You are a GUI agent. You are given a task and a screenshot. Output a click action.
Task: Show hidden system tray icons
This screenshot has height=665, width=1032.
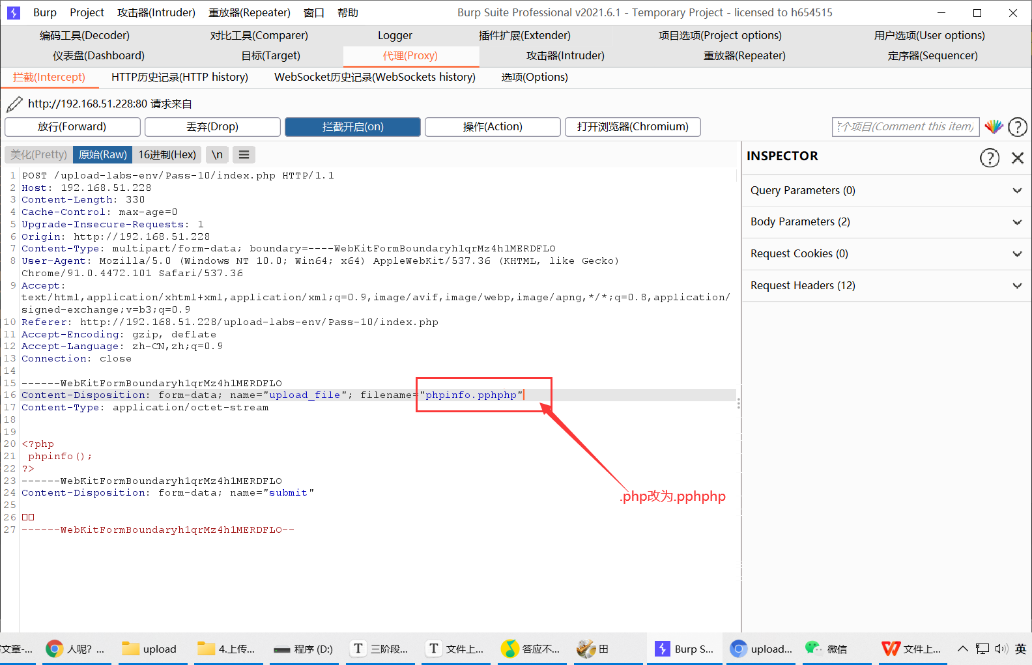pyautogui.click(x=962, y=649)
